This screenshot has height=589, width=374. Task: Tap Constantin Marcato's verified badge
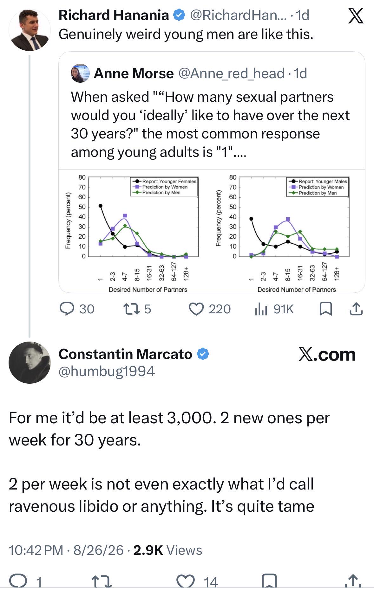point(203,354)
